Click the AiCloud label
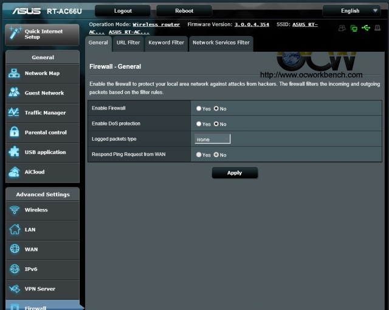 (x=35, y=172)
